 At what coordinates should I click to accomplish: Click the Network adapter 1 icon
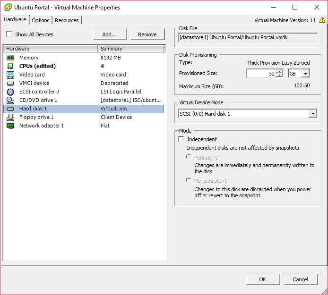click(x=10, y=126)
